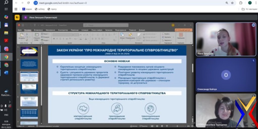Screen dimensions: 258x129
Task: Show hidden system tray icons chevron
Action: tap(10, 102)
